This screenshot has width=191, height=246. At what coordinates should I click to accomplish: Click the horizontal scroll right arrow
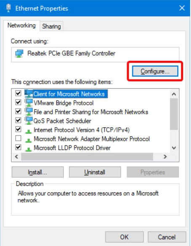coord(165,156)
